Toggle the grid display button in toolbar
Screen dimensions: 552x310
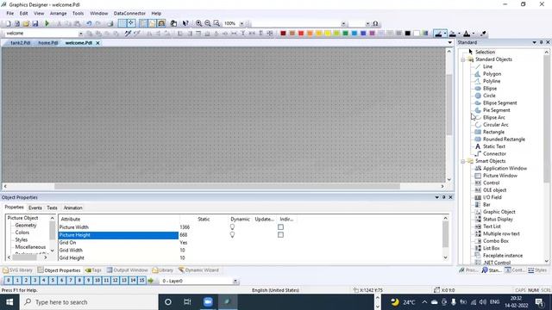click(x=122, y=23)
